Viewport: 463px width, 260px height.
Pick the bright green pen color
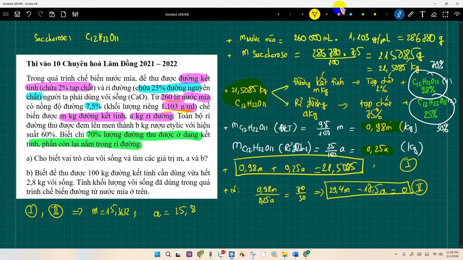click(363, 14)
